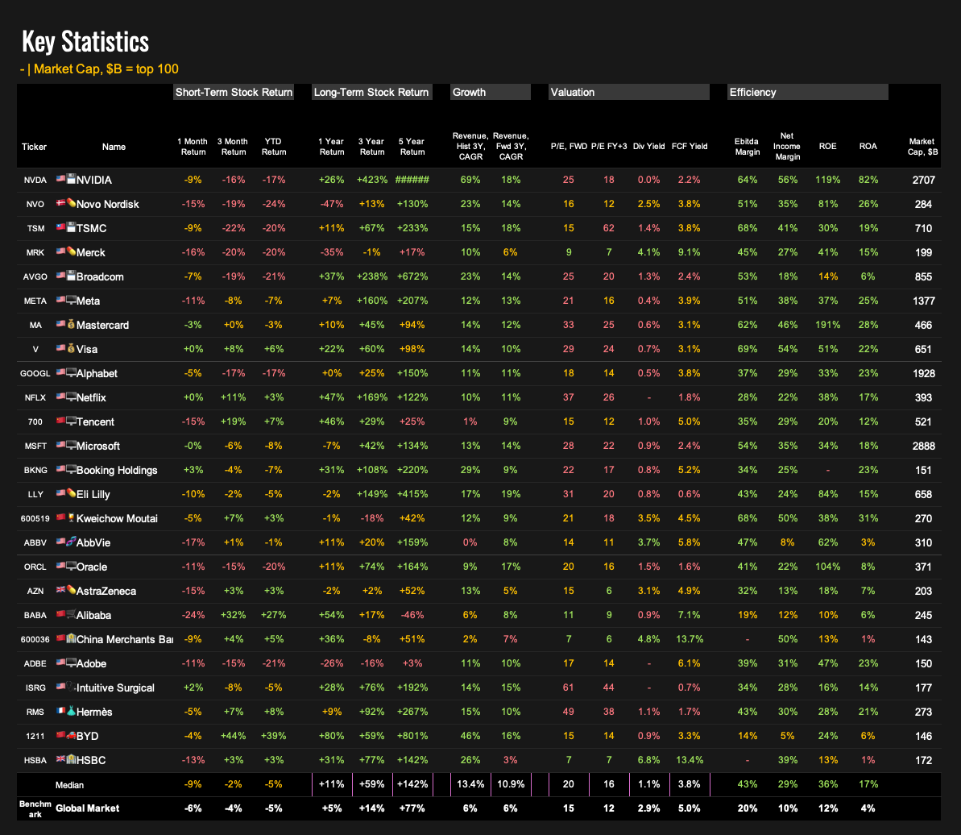961x835 pixels.
Task: Click the China flag icon beside Tencent
Action: point(60,422)
